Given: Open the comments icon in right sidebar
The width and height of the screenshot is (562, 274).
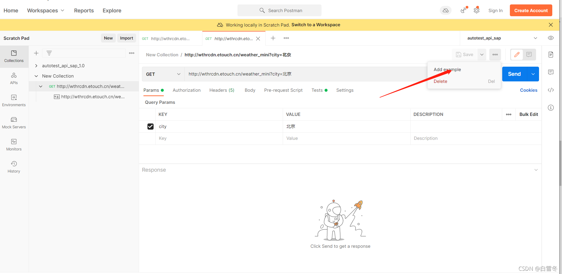Looking at the screenshot, I should (551, 72).
